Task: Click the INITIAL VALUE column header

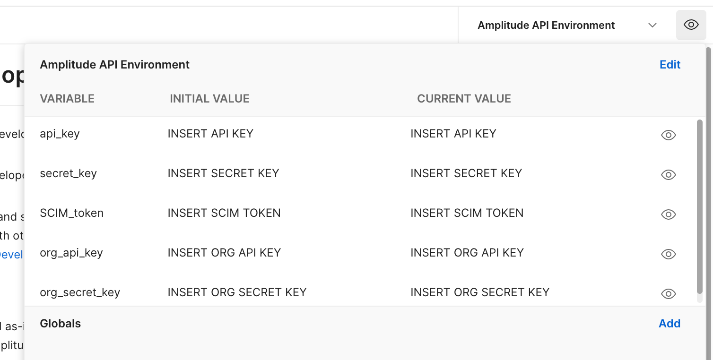Action: (209, 99)
